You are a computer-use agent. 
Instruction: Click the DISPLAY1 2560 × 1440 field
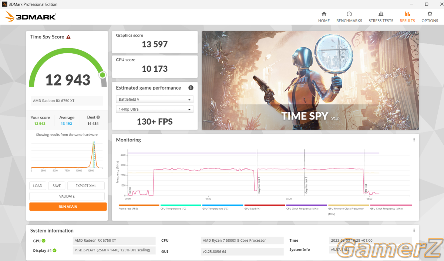coord(114,250)
